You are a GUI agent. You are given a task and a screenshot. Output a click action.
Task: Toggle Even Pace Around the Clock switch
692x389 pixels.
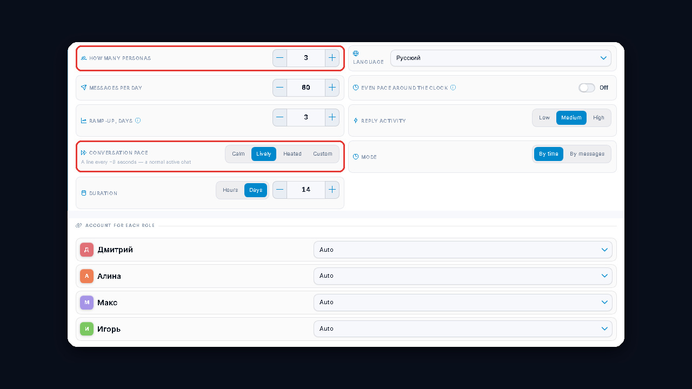point(587,88)
